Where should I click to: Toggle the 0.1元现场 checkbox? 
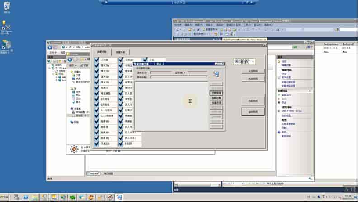pos(97,110)
